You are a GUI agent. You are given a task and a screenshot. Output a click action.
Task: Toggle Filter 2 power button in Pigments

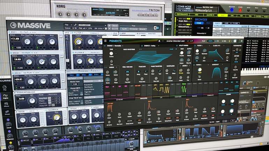194,65
